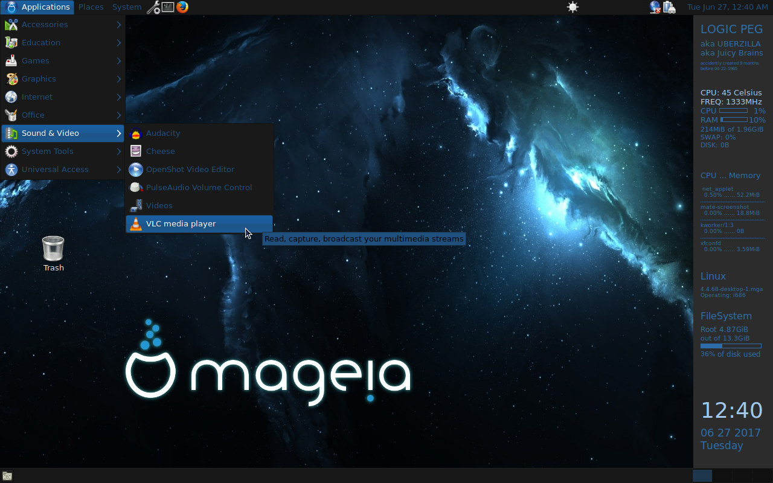773x483 pixels.
Task: Open the Accessories category
Action: [63, 25]
